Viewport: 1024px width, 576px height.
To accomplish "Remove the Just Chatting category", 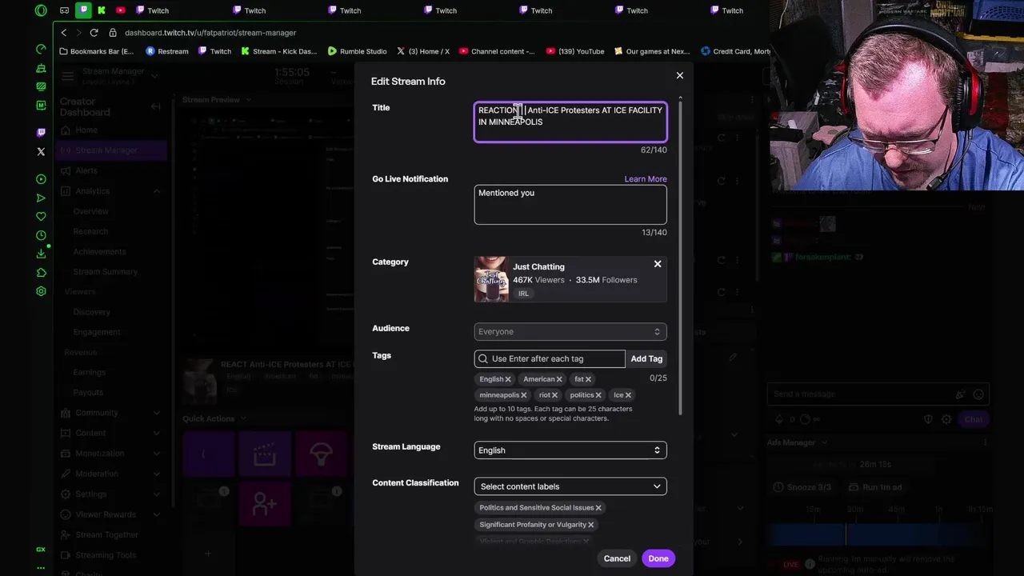I will click(658, 264).
